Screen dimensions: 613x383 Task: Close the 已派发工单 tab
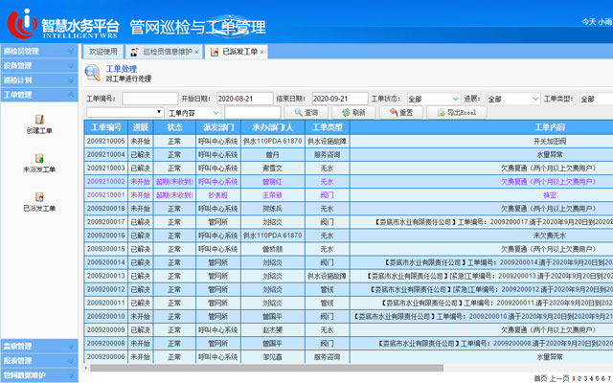pos(262,52)
